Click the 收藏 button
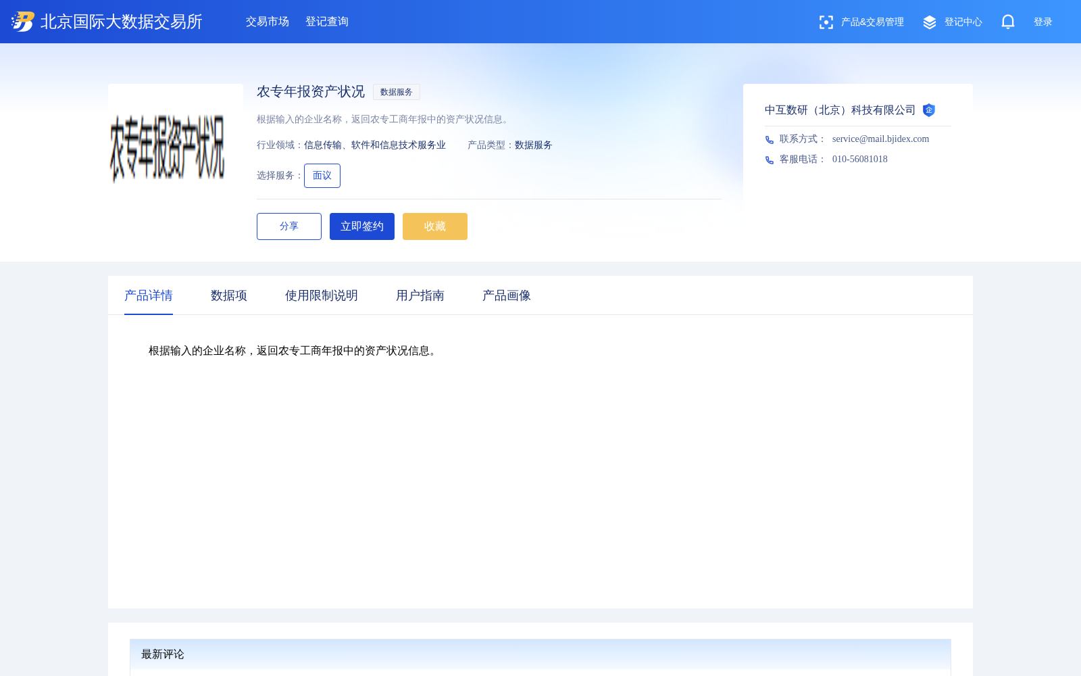The width and height of the screenshot is (1081, 676). 435,226
